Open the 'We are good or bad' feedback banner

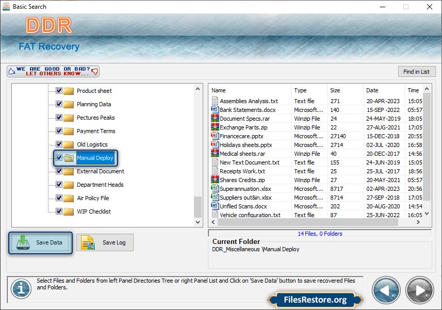click(x=53, y=71)
